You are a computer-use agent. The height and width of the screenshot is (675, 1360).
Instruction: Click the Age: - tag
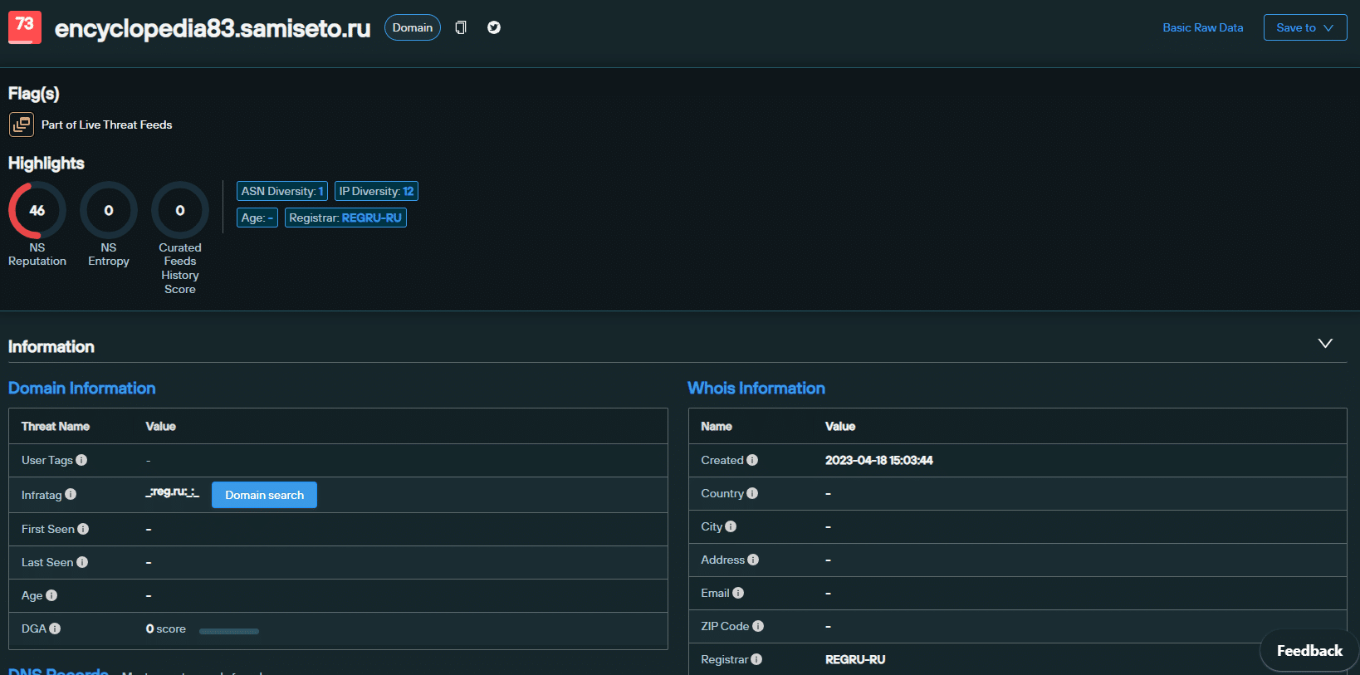click(257, 218)
